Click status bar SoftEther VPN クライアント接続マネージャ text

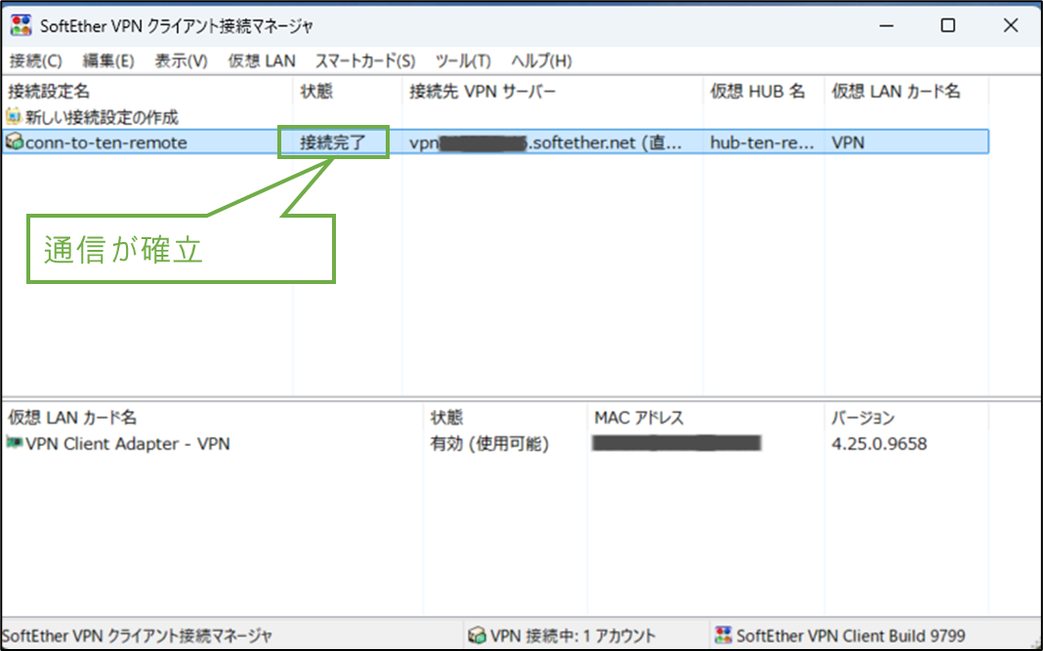[x=137, y=635]
